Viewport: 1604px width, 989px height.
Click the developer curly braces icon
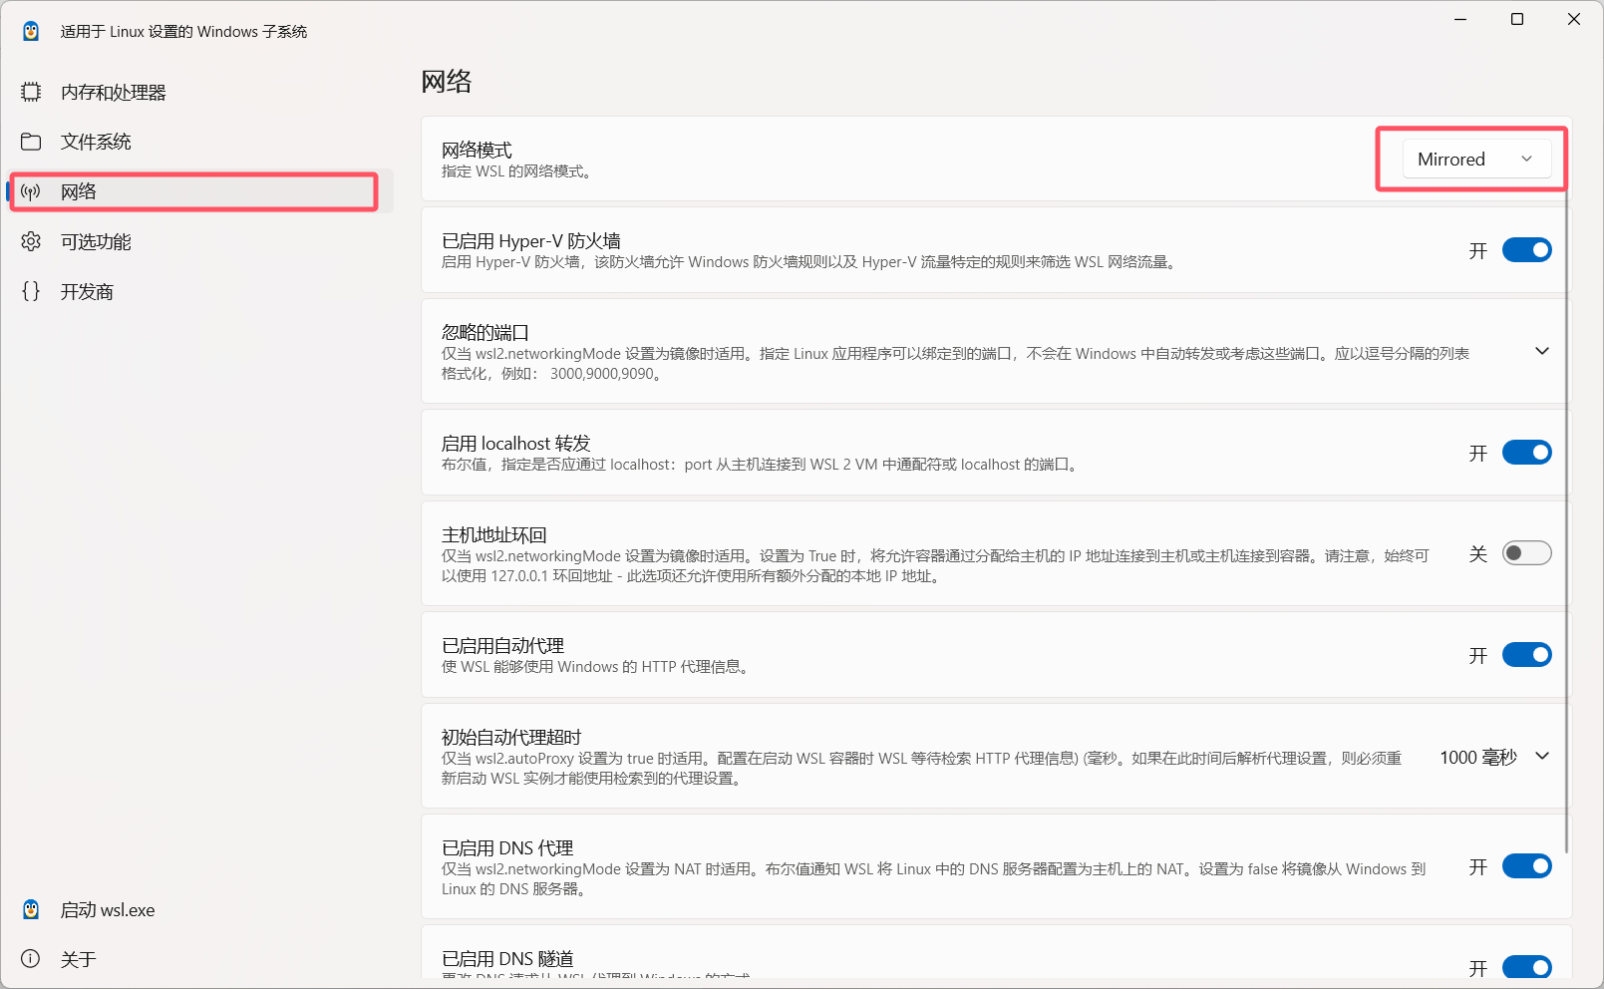pyautogui.click(x=31, y=291)
